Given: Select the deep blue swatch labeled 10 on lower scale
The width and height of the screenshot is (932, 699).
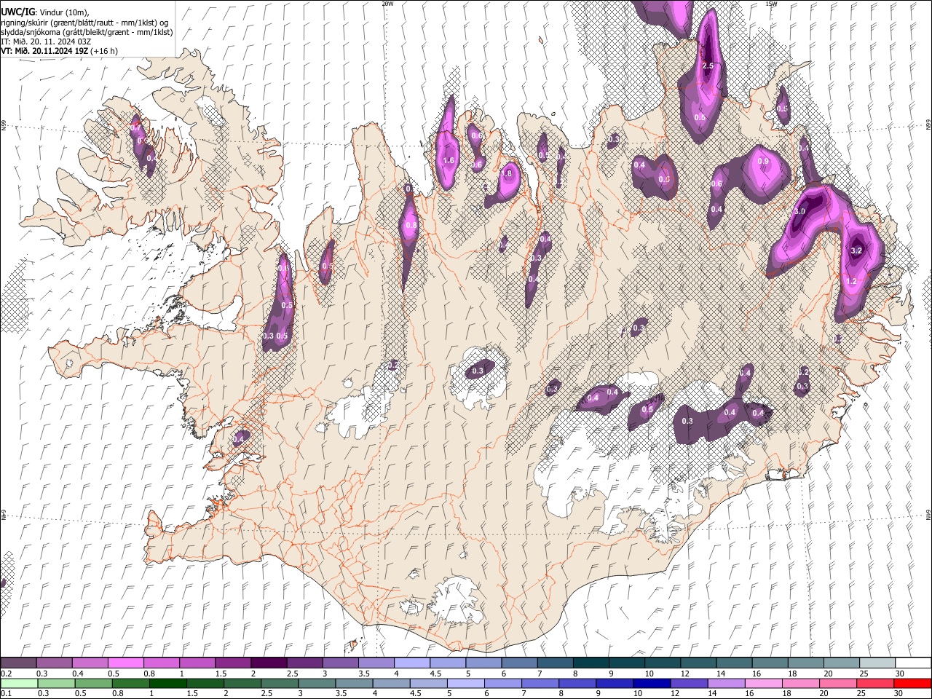Looking at the screenshot, I should point(652,684).
